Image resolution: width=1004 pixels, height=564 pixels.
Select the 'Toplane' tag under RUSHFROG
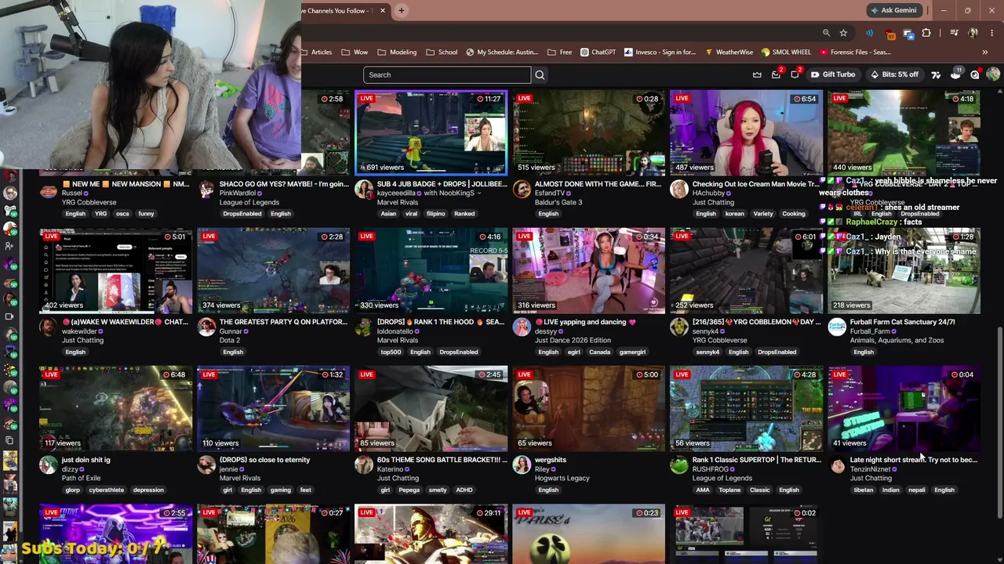click(x=729, y=490)
